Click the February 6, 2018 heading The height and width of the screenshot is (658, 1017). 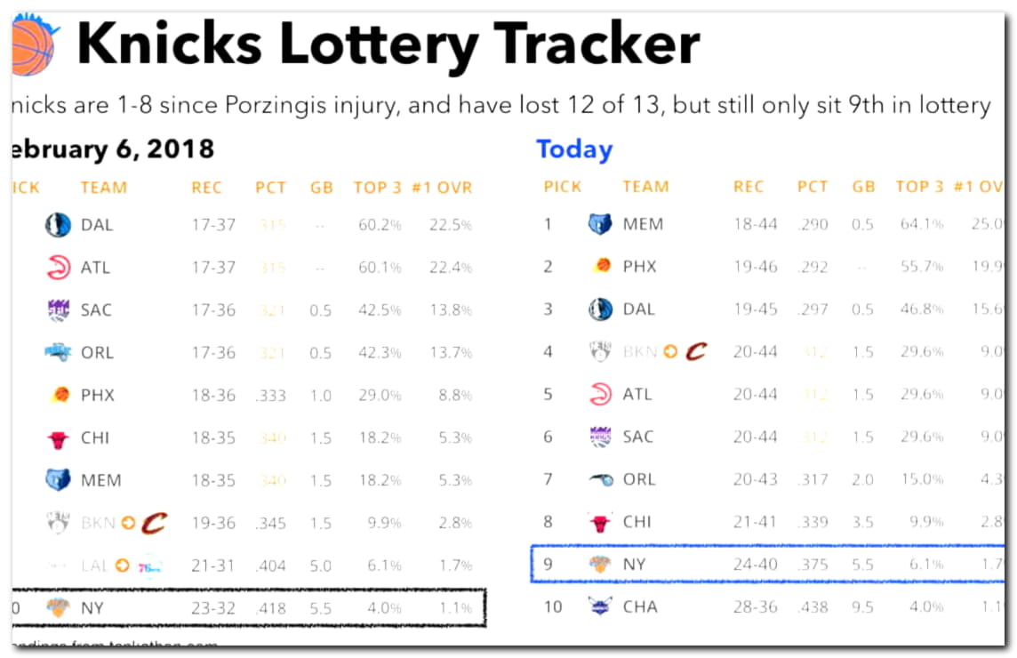[113, 149]
